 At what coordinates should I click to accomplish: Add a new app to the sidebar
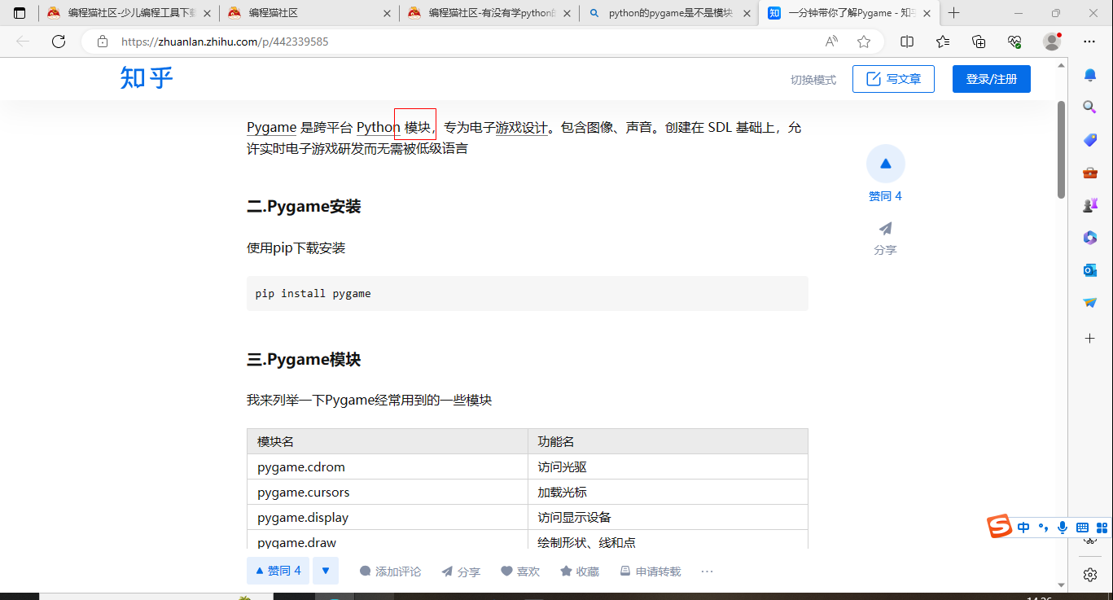coord(1090,338)
